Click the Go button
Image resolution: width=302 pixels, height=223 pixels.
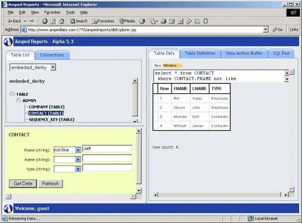pos(278,30)
